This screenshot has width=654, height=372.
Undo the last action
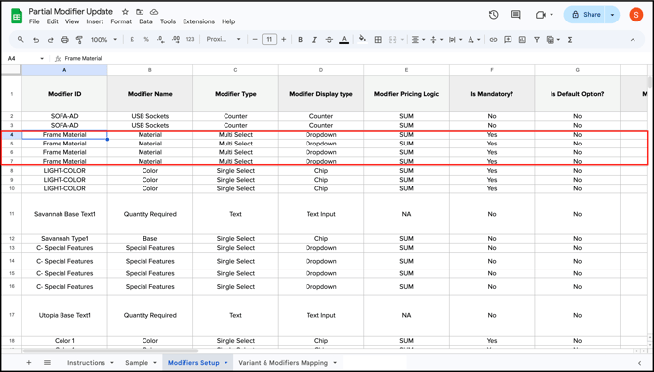(36, 40)
